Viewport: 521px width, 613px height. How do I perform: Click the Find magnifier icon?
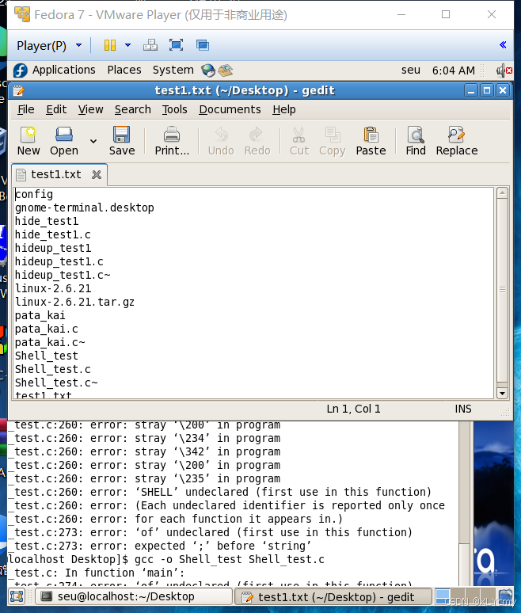coord(416,141)
